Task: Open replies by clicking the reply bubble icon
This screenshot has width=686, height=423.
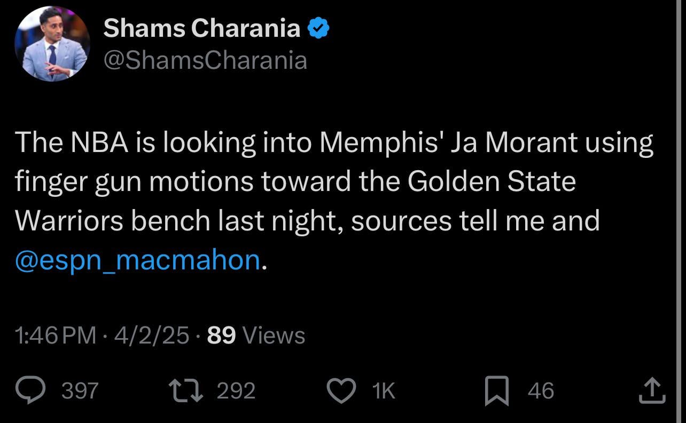Action: pos(31,390)
